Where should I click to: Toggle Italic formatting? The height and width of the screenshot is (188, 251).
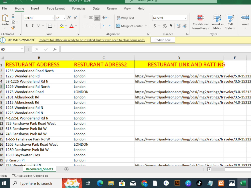pos(32,26)
